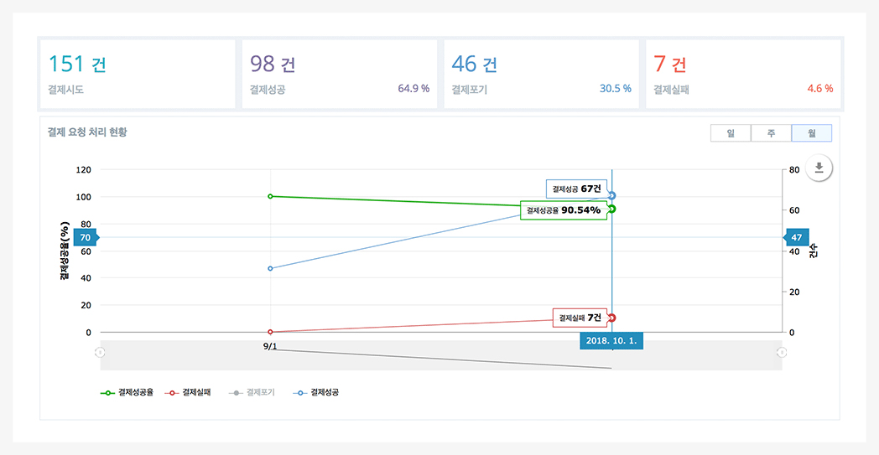Click the 151 건 결제시도 summary card
Image resolution: width=879 pixels, height=455 pixels.
pos(137,74)
